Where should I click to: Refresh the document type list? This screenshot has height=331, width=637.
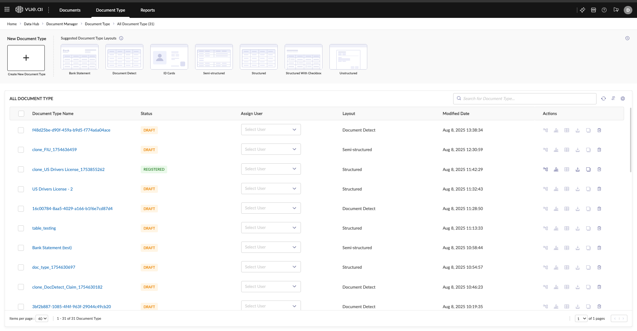pos(603,98)
